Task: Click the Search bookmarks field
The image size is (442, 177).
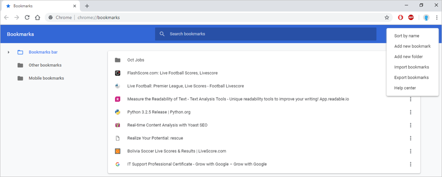Action: pos(265,34)
